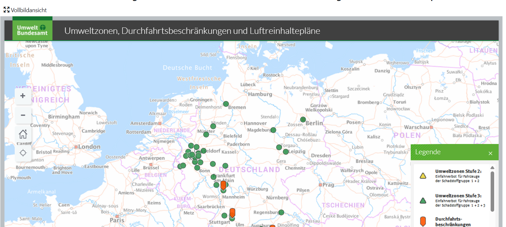Viewport: 506px width, 227px height.
Task: Click the green marker right of Leipzig label
Action: 286,152
